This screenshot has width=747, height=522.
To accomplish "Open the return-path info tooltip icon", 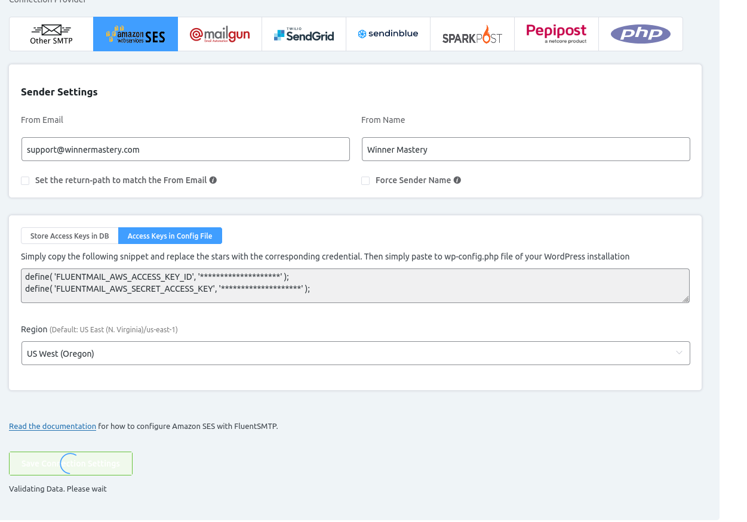I will point(213,180).
